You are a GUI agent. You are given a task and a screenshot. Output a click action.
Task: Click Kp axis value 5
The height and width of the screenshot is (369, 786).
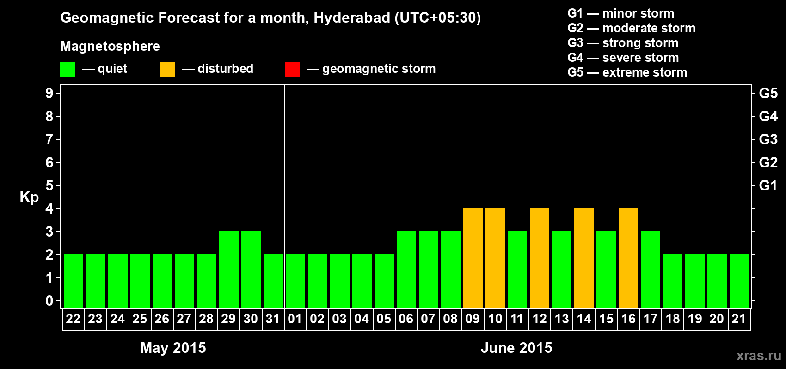coord(49,185)
